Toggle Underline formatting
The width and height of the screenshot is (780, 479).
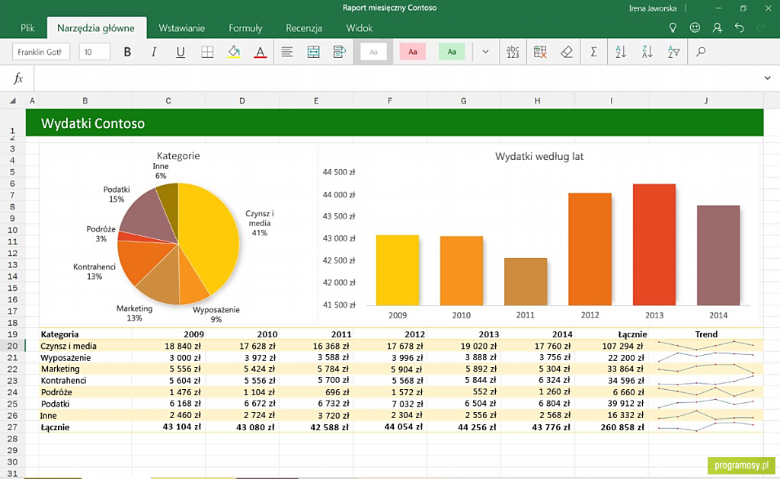[181, 52]
